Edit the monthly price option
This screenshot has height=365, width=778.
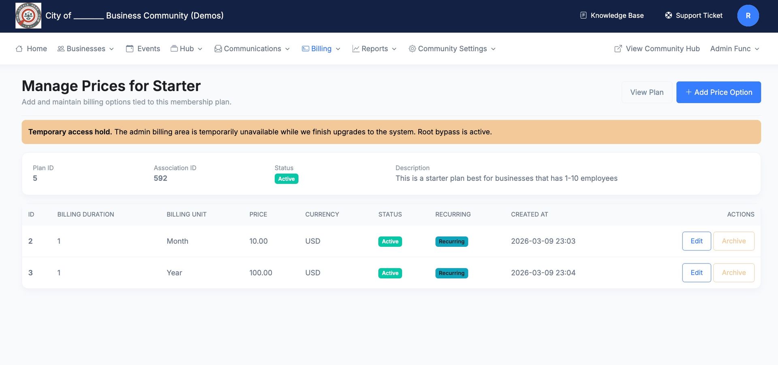pyautogui.click(x=696, y=241)
